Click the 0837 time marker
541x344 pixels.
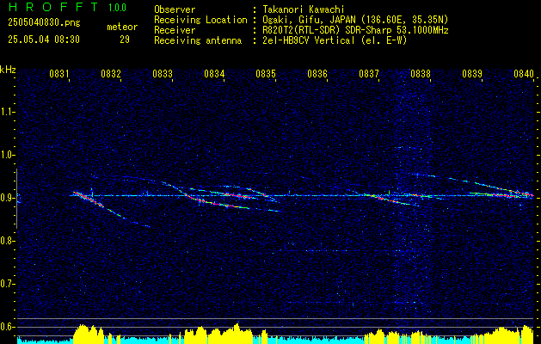tap(368, 73)
